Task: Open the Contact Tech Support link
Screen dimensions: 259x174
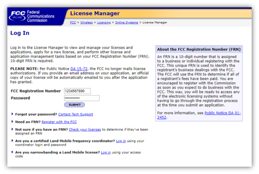Action: click(x=75, y=114)
